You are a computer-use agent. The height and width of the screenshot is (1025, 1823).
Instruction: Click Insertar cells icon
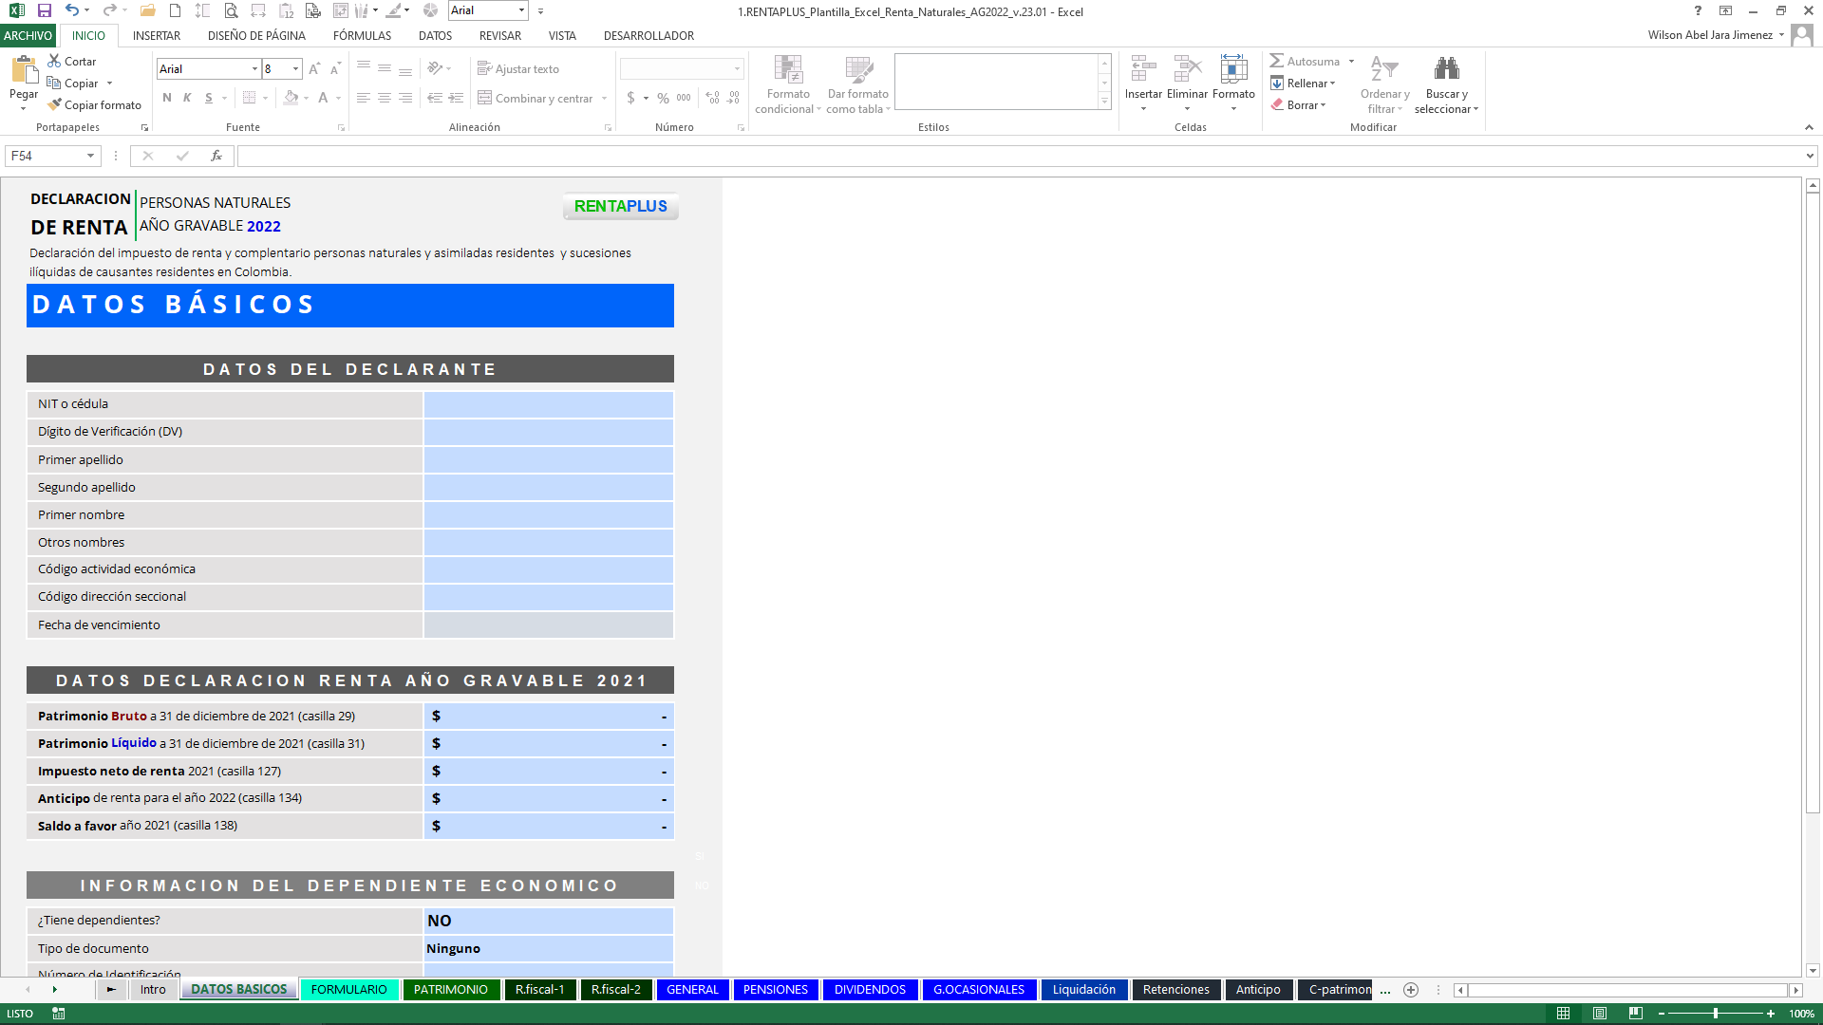(1143, 69)
